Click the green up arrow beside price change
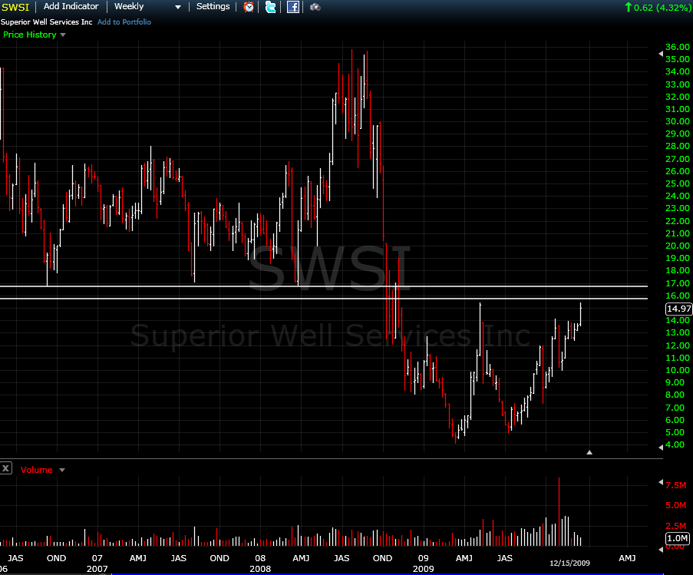 (628, 7)
